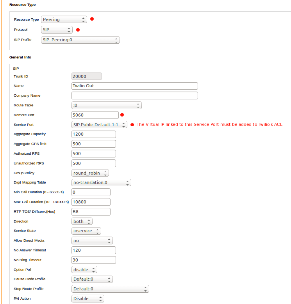
Task: Click the Max Call Duration field
Action: click(91, 202)
